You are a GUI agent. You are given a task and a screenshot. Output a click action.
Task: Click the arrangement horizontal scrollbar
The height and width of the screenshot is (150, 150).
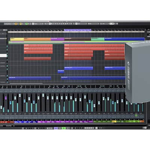coord(26,83)
